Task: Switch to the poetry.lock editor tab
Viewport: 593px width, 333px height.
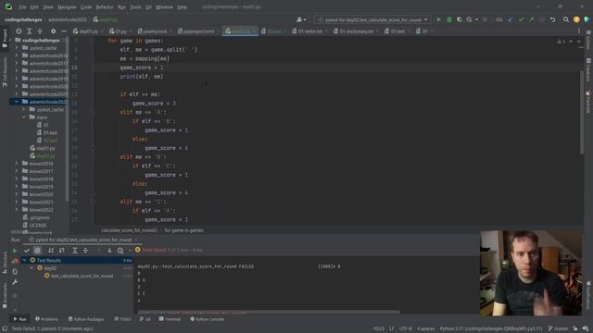Action: (155, 31)
